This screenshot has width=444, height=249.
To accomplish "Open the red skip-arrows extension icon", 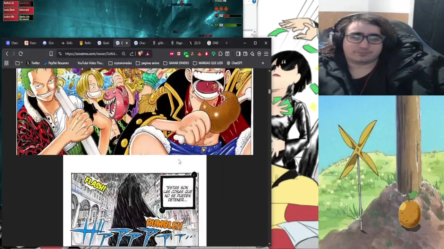I will coord(179,54).
